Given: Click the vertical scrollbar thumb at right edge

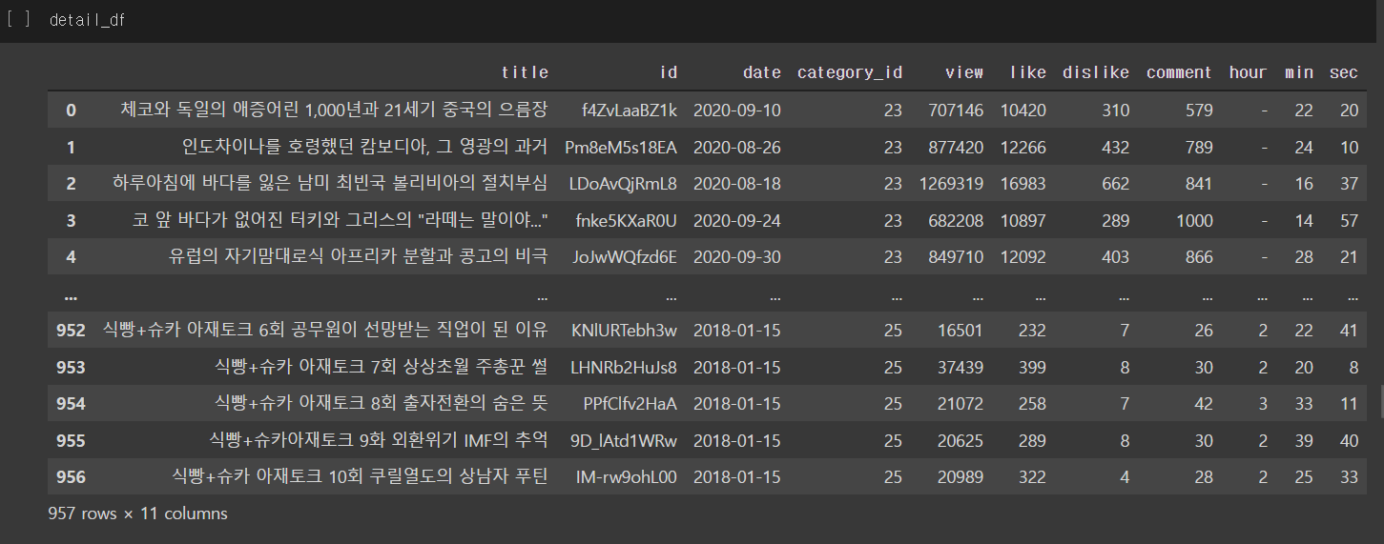Looking at the screenshot, I should click(x=1380, y=400).
